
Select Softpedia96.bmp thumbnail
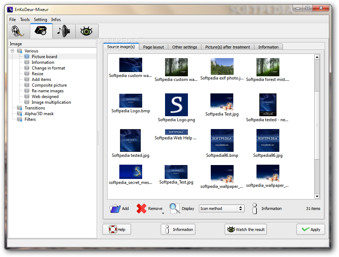click(222, 140)
